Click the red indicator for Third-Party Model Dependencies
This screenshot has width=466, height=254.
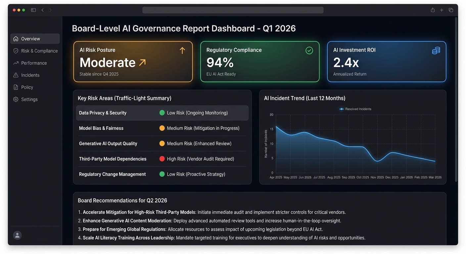click(162, 159)
